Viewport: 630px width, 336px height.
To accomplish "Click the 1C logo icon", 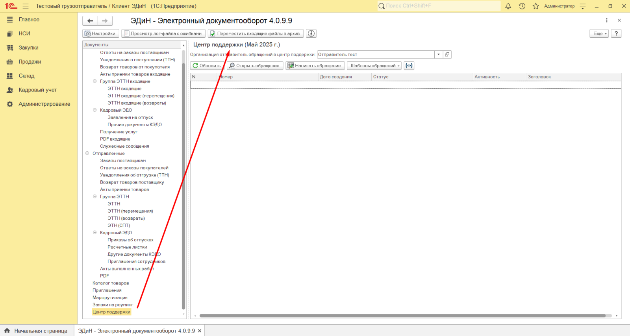I will point(11,6).
